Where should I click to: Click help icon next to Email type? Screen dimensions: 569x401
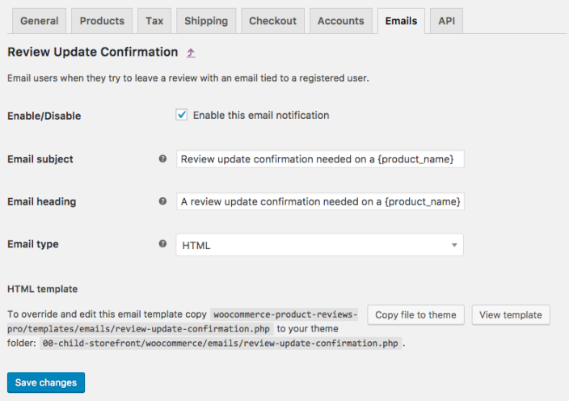coord(162,243)
